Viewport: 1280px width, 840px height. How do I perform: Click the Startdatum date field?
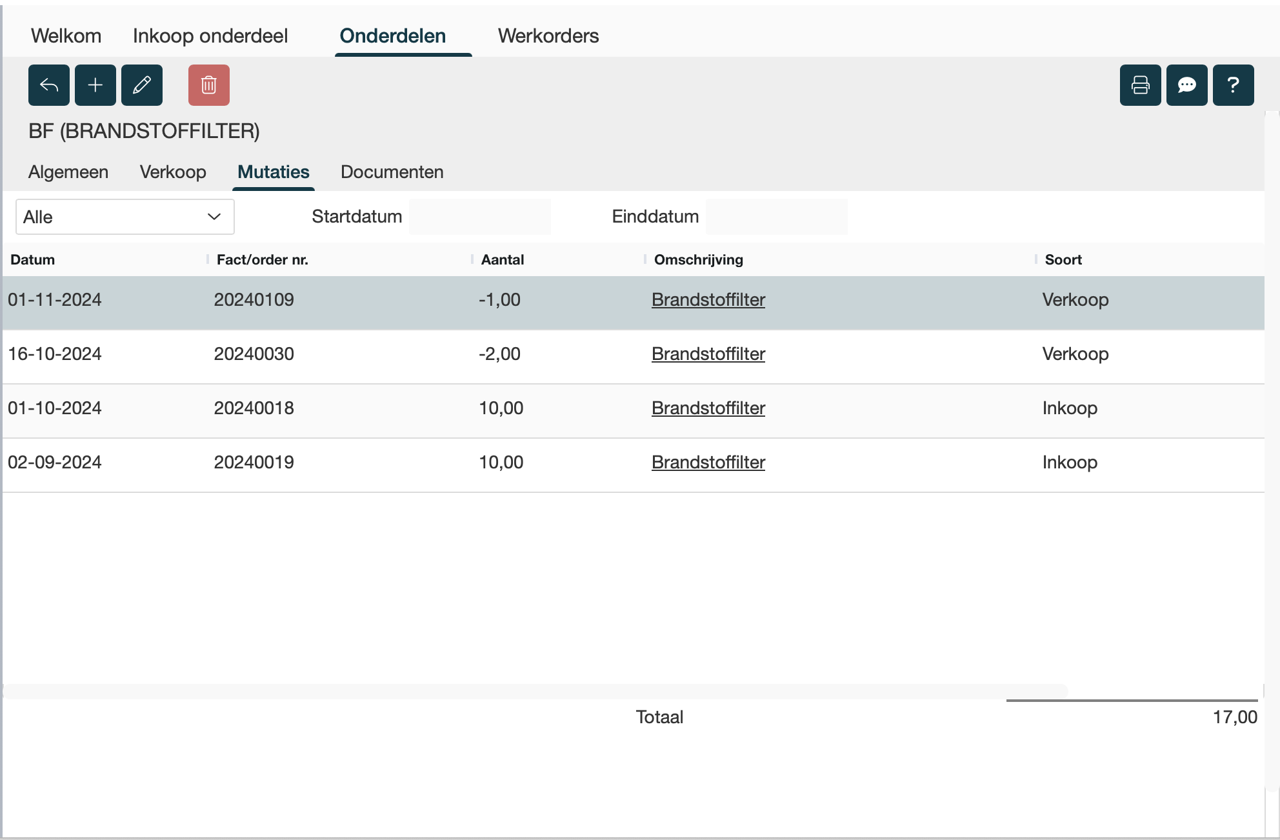click(479, 217)
